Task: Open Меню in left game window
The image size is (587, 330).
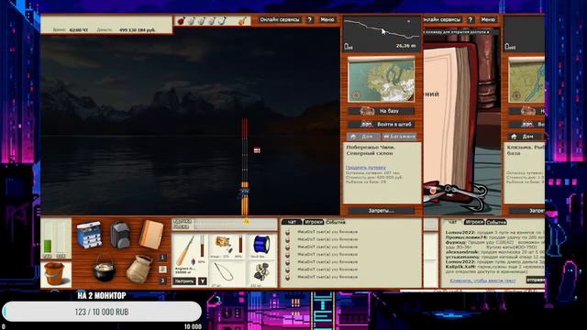Action: pyautogui.click(x=327, y=19)
